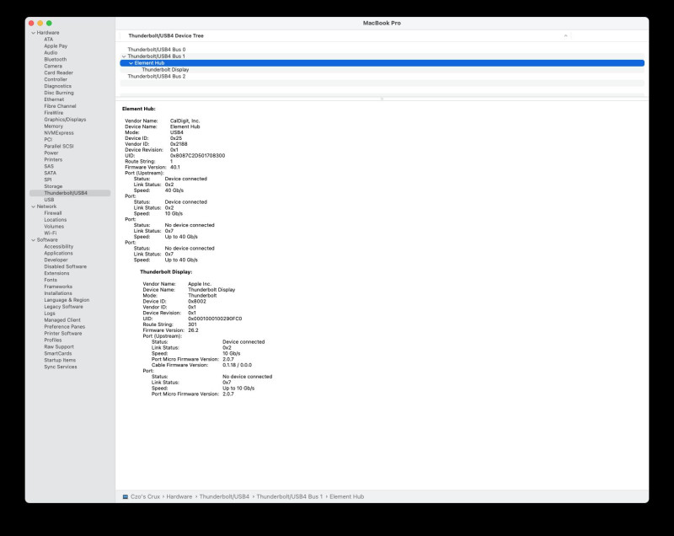Screen dimensions: 674x536
Task: Select Fibre Channel in the sidebar
Action: point(60,106)
